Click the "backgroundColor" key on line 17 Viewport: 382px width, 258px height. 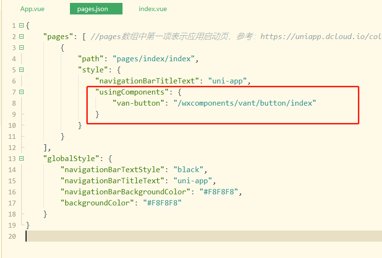click(x=97, y=203)
